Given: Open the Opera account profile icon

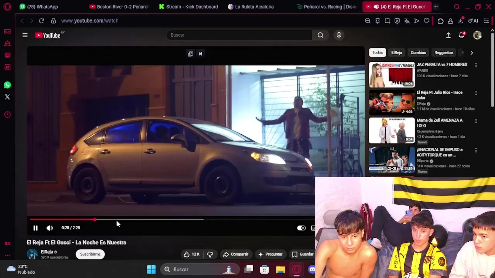Looking at the screenshot, I should tap(451, 21).
